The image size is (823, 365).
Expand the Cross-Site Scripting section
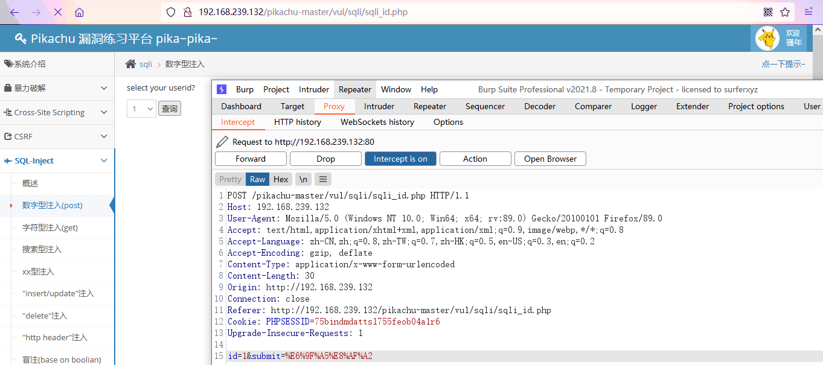[57, 112]
